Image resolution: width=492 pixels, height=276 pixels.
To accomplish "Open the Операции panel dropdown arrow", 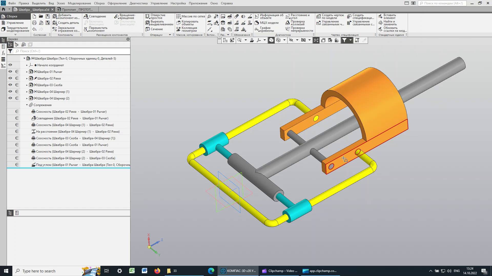I will point(170,35).
